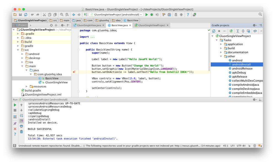Toggle the pin tab icon in Run panel

(x=15, y=123)
